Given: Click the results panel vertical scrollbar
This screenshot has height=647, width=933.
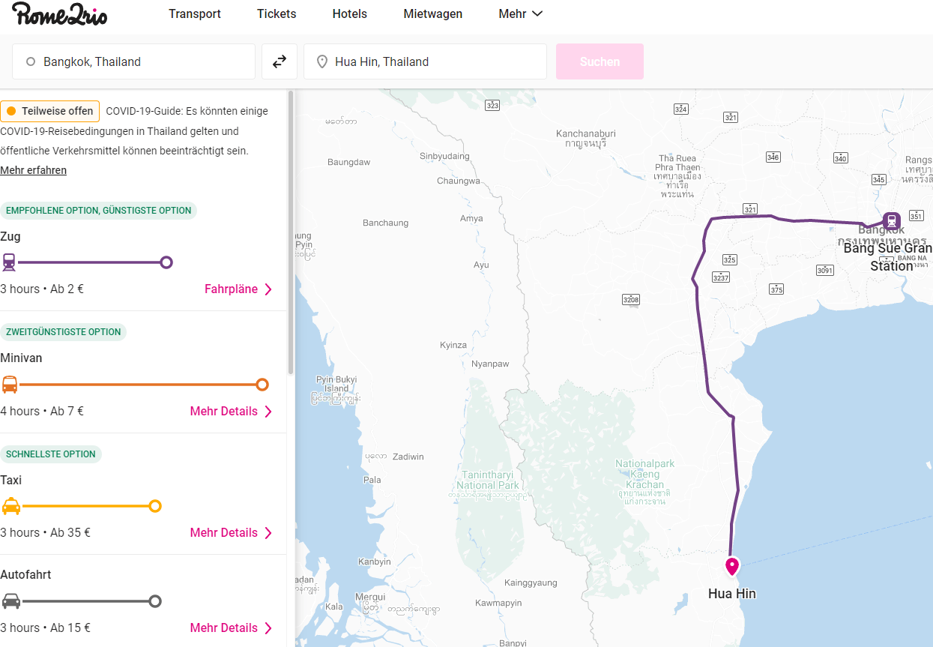Looking at the screenshot, I should tap(291, 232).
